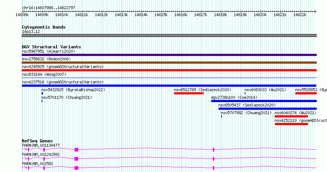327x172 pixels.
Task: Open the nsv4245925 gnomAD variant label
Action: (x=63, y=67)
